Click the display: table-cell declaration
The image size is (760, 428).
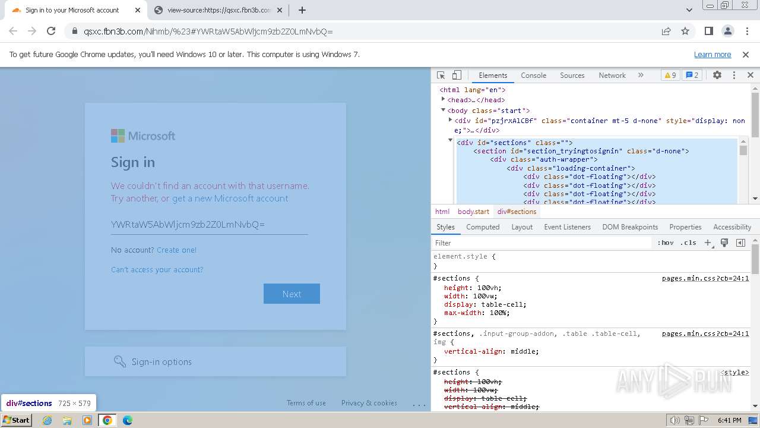(485, 304)
